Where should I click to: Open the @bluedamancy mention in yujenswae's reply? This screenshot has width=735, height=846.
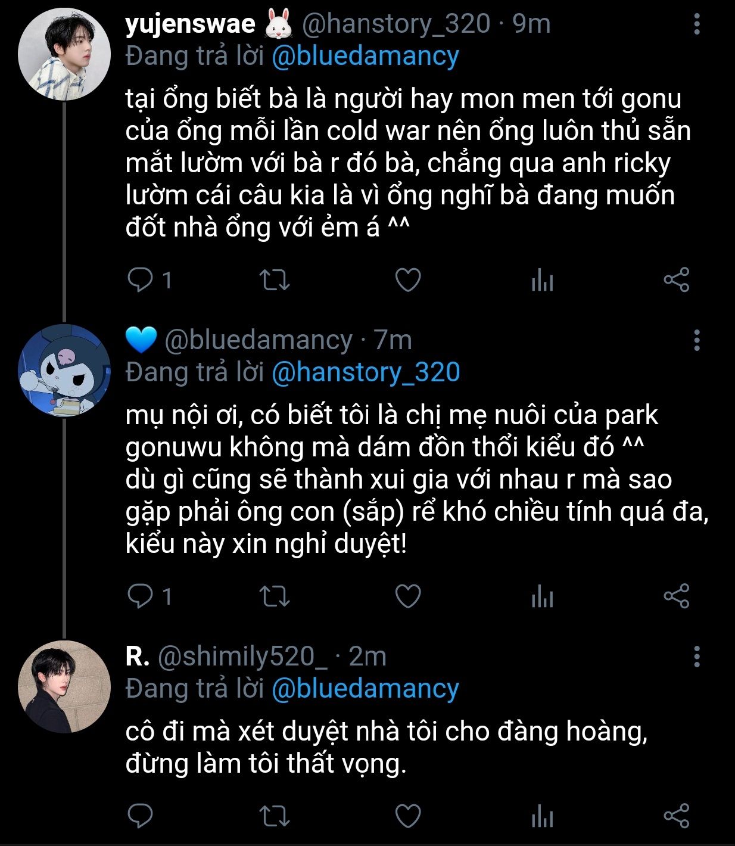365,56
